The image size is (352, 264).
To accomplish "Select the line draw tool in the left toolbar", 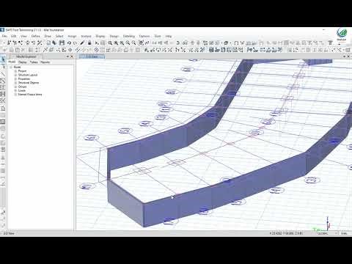I will 3,73.
